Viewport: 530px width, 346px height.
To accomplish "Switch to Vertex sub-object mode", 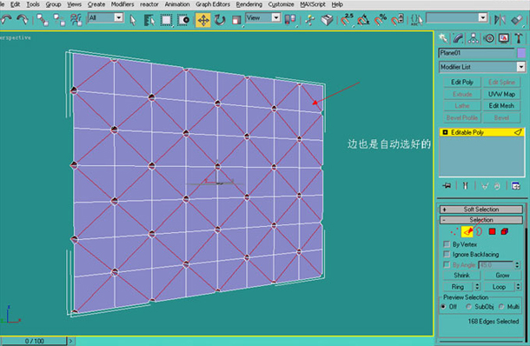I will pos(454,232).
